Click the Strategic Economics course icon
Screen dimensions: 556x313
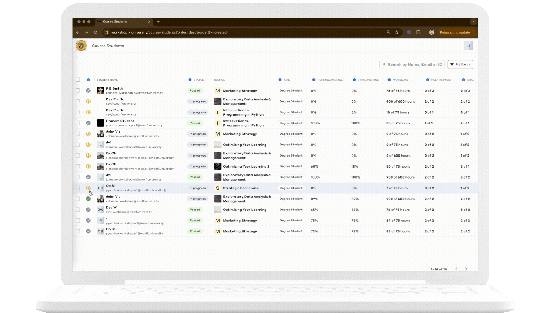tap(217, 188)
